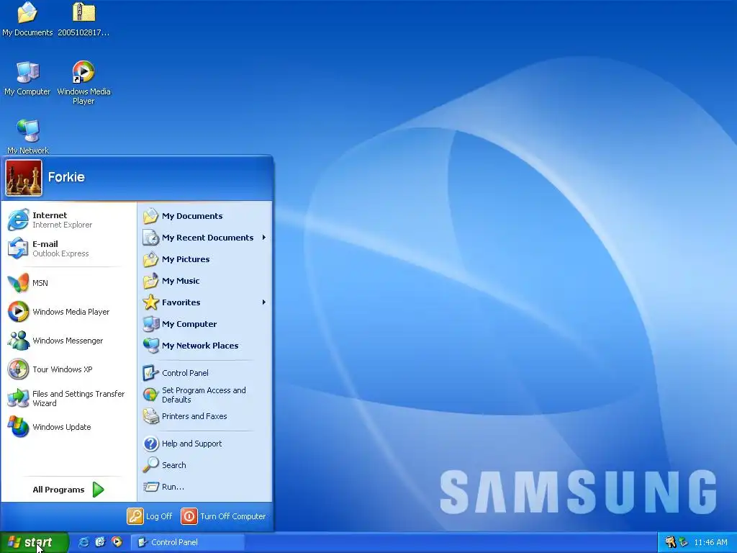The width and height of the screenshot is (737, 553).
Task: Open the Run... dialog
Action: pos(205,487)
